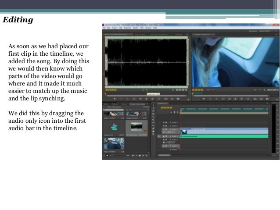Expand the Audio 1 track
280x210 pixels.
[170, 136]
